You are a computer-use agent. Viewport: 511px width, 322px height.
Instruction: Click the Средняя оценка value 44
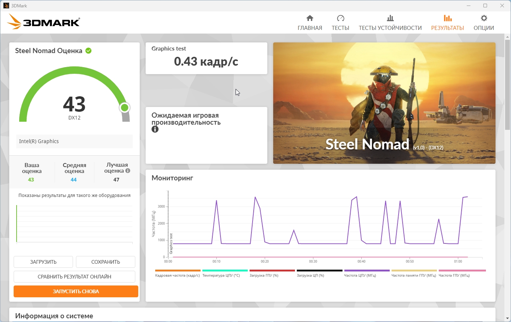pos(74,180)
